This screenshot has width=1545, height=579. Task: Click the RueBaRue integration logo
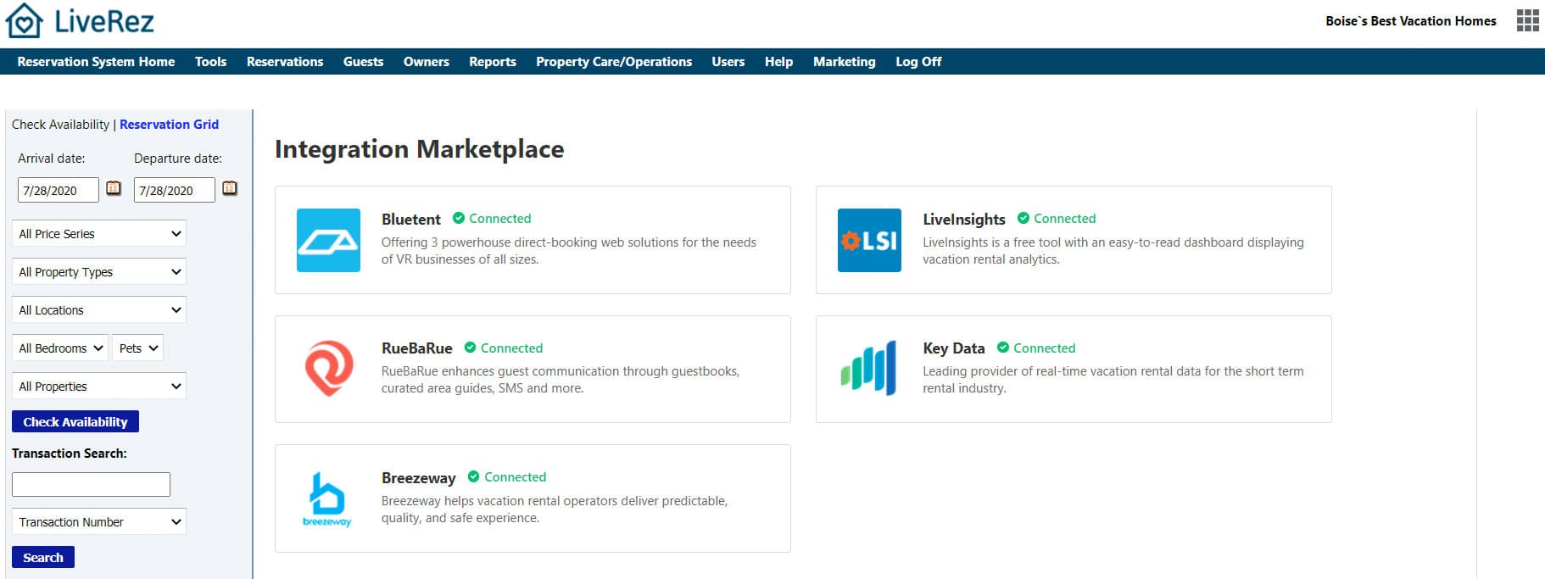[x=328, y=369]
